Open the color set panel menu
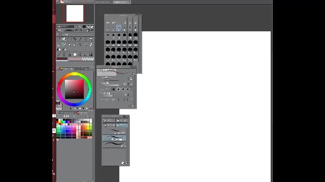This screenshot has height=182, width=325. click(x=89, y=116)
